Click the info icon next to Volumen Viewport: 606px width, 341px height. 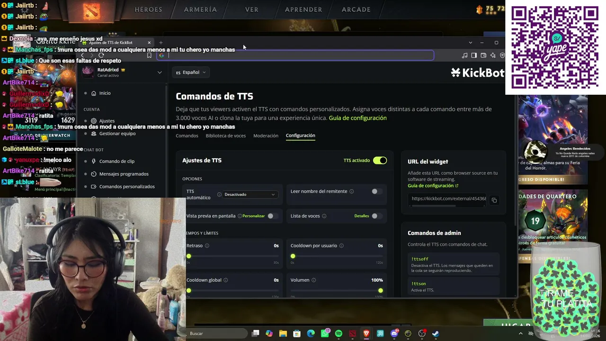313,280
